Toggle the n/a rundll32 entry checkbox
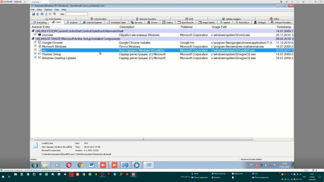Viewport: 324px width, 182px height. click(35, 50)
